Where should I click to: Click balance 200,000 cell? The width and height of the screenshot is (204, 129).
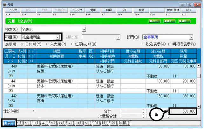pos(184,81)
